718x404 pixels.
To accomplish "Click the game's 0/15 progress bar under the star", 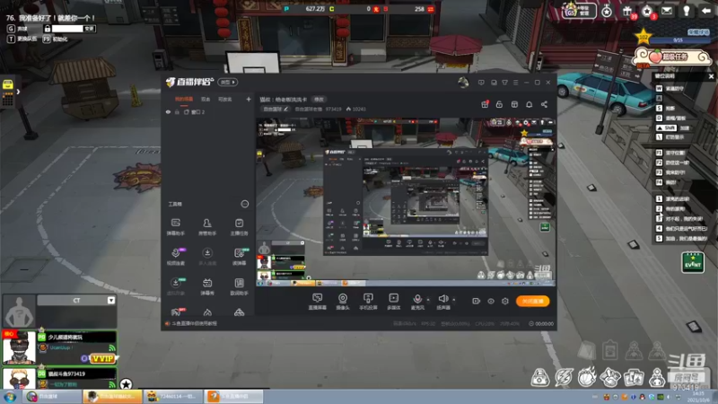I will [x=679, y=40].
